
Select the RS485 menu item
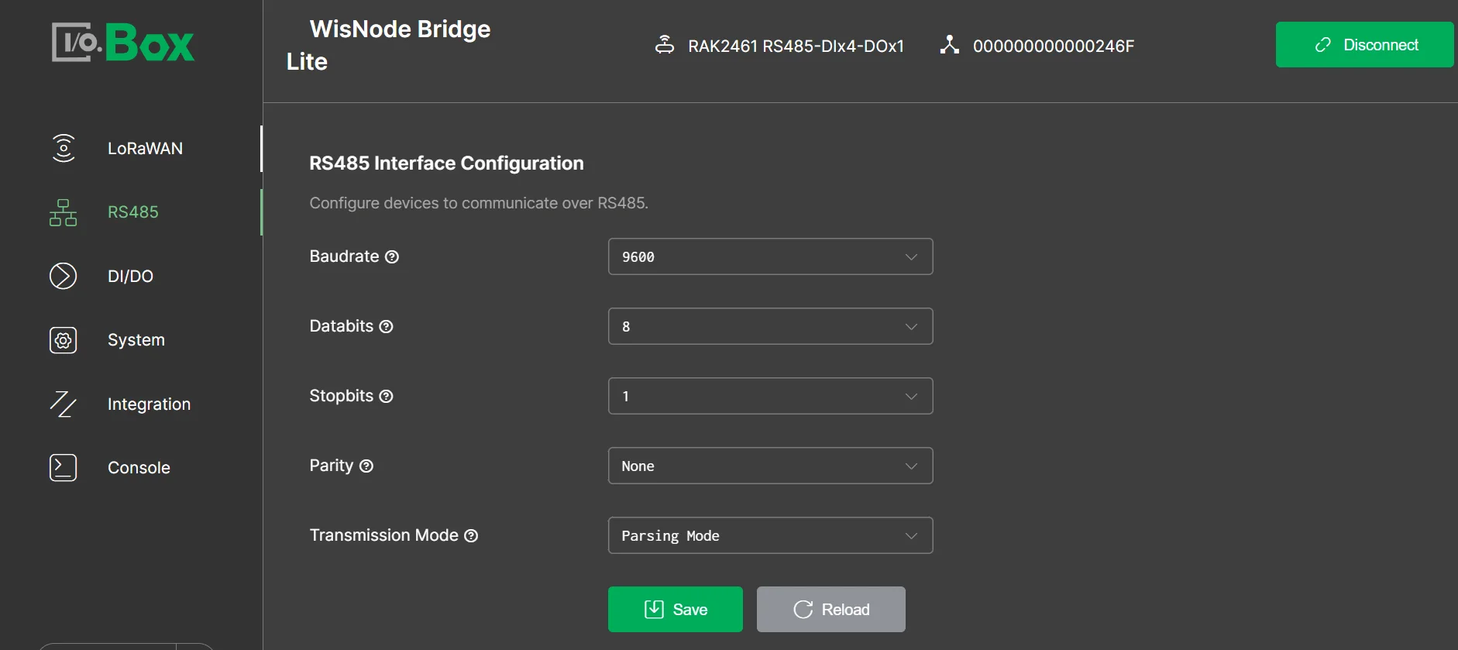tap(132, 212)
